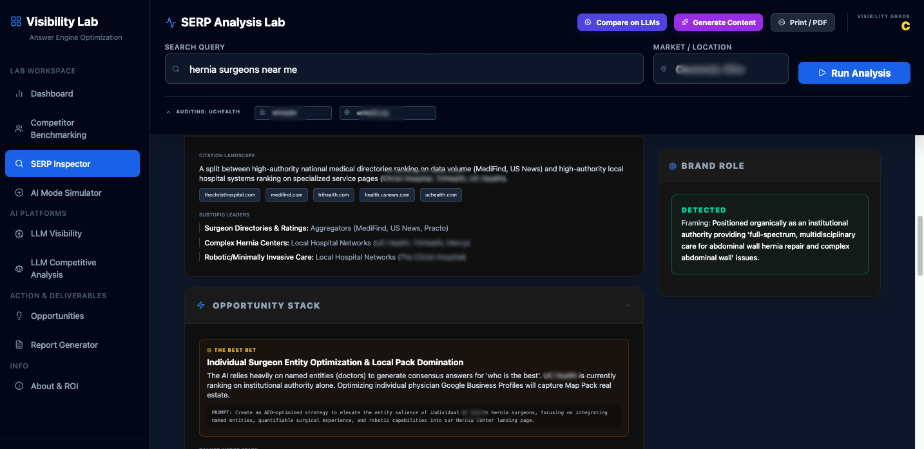
Task: Click the Opportunities lightbulb icon
Action: [x=19, y=316]
